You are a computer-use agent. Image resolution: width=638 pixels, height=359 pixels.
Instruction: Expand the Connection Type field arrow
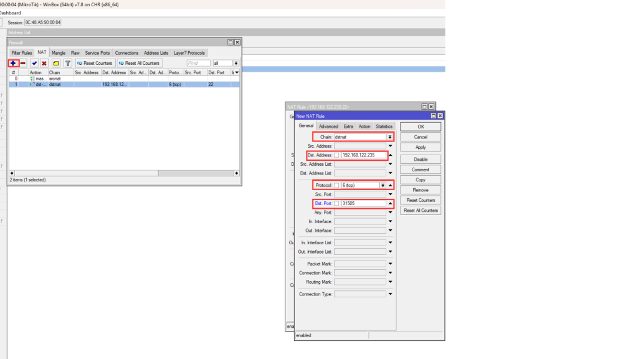[x=390, y=294]
